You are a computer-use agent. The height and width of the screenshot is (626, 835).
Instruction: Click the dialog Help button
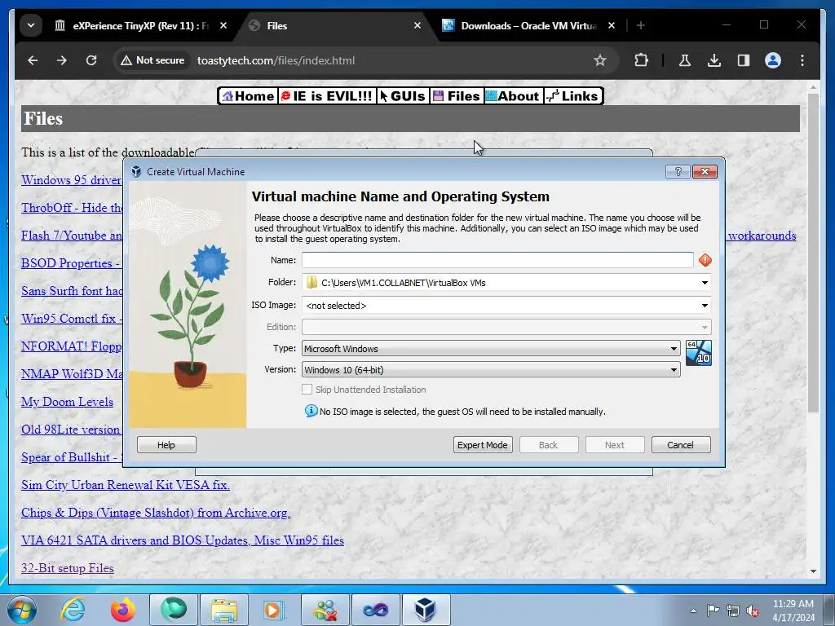click(x=166, y=445)
